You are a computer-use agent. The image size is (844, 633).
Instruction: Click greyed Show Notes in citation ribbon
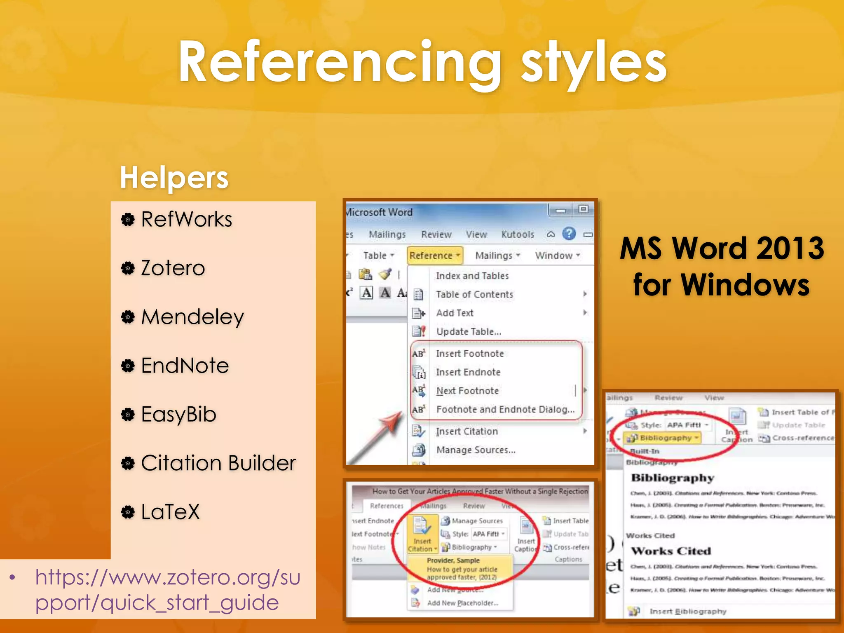(369, 547)
